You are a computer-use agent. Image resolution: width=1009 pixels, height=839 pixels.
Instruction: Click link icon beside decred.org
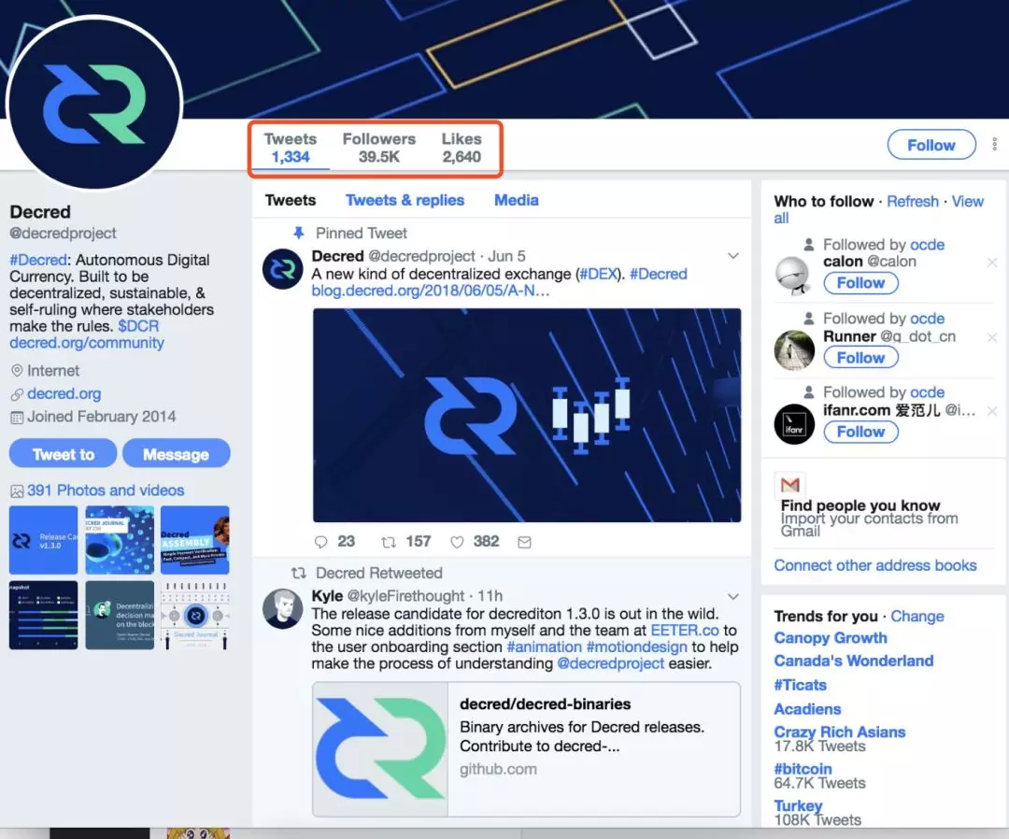[17, 394]
